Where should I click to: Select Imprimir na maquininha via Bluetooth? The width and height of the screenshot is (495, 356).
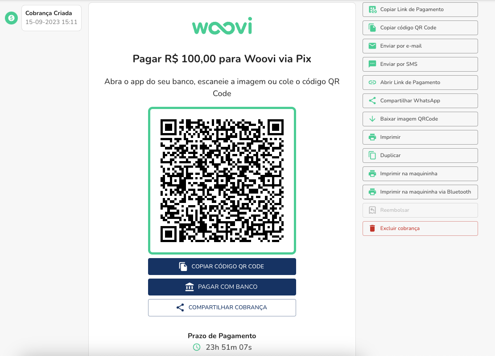point(420,192)
